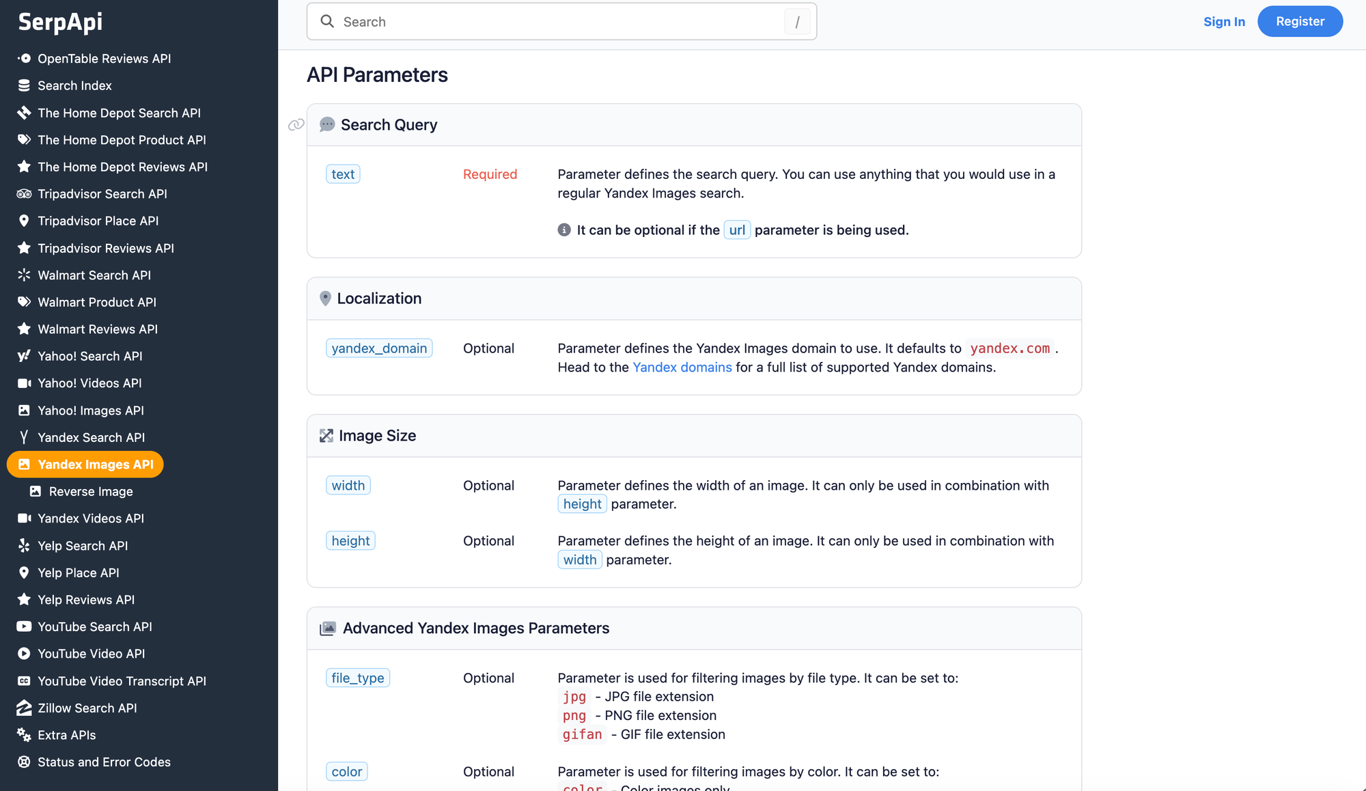
Task: Click the YouTube Search API icon
Action: coord(24,626)
